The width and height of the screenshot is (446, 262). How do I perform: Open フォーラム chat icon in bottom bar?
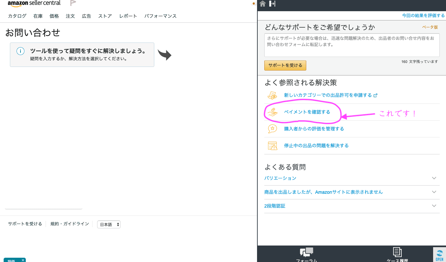pyautogui.click(x=306, y=252)
